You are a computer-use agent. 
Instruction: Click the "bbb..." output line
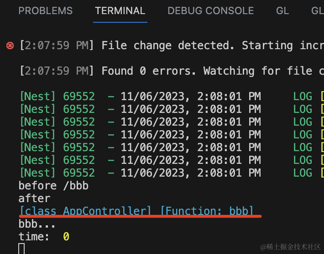coord(37,224)
